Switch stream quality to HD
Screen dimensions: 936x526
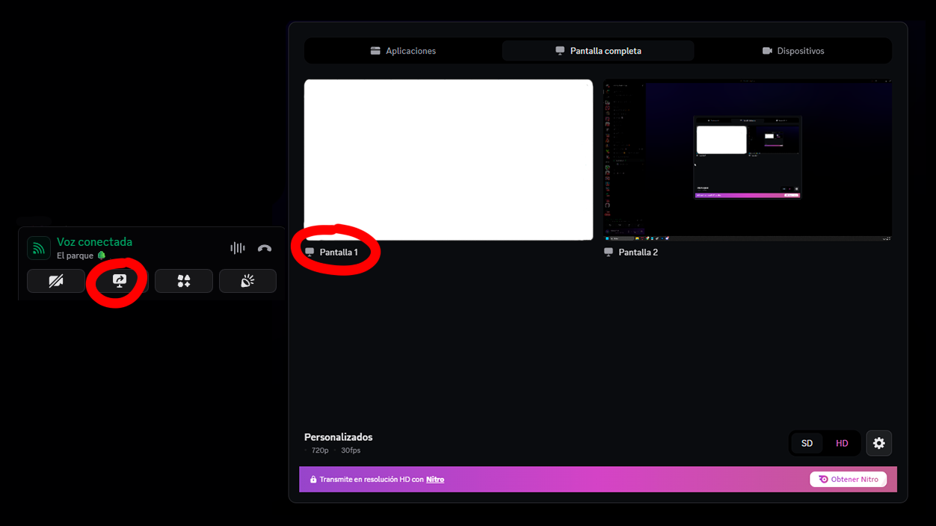tap(842, 443)
